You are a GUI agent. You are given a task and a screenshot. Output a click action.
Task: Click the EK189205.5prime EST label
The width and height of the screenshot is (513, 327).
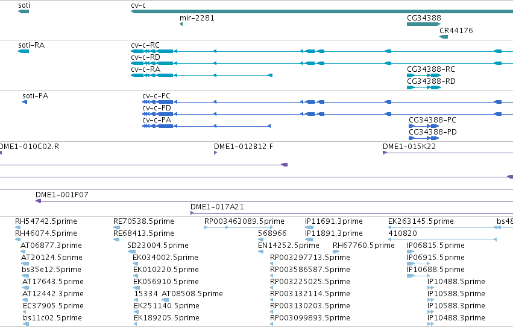166,319
